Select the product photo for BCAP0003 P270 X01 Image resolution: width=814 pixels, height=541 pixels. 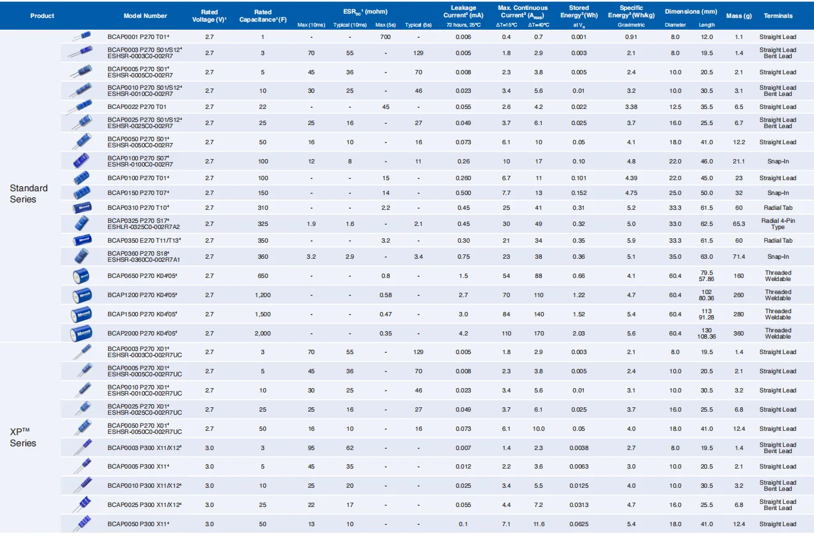point(82,352)
